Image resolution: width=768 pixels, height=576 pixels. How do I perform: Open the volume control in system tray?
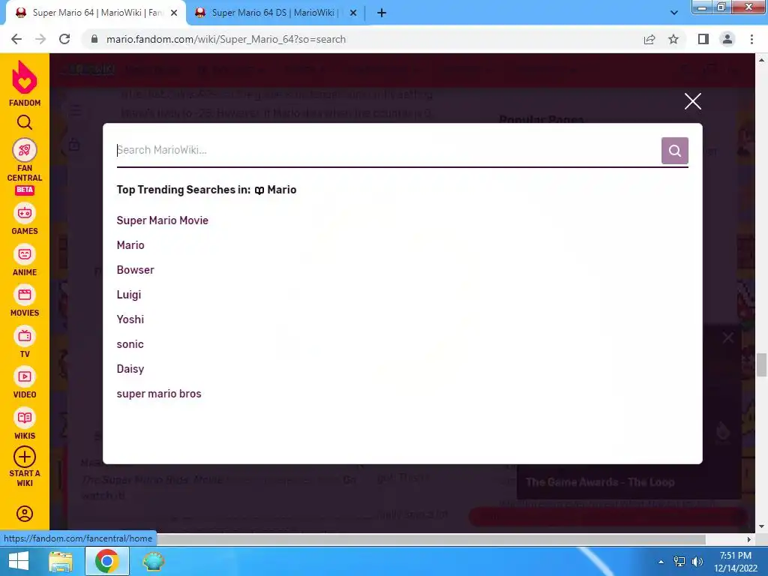pos(697,562)
